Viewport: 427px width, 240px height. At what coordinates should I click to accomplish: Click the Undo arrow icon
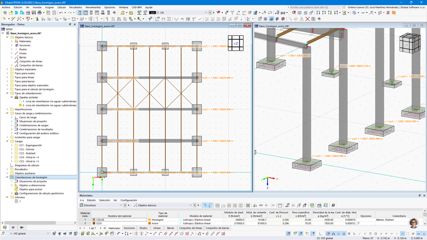tap(61, 13)
